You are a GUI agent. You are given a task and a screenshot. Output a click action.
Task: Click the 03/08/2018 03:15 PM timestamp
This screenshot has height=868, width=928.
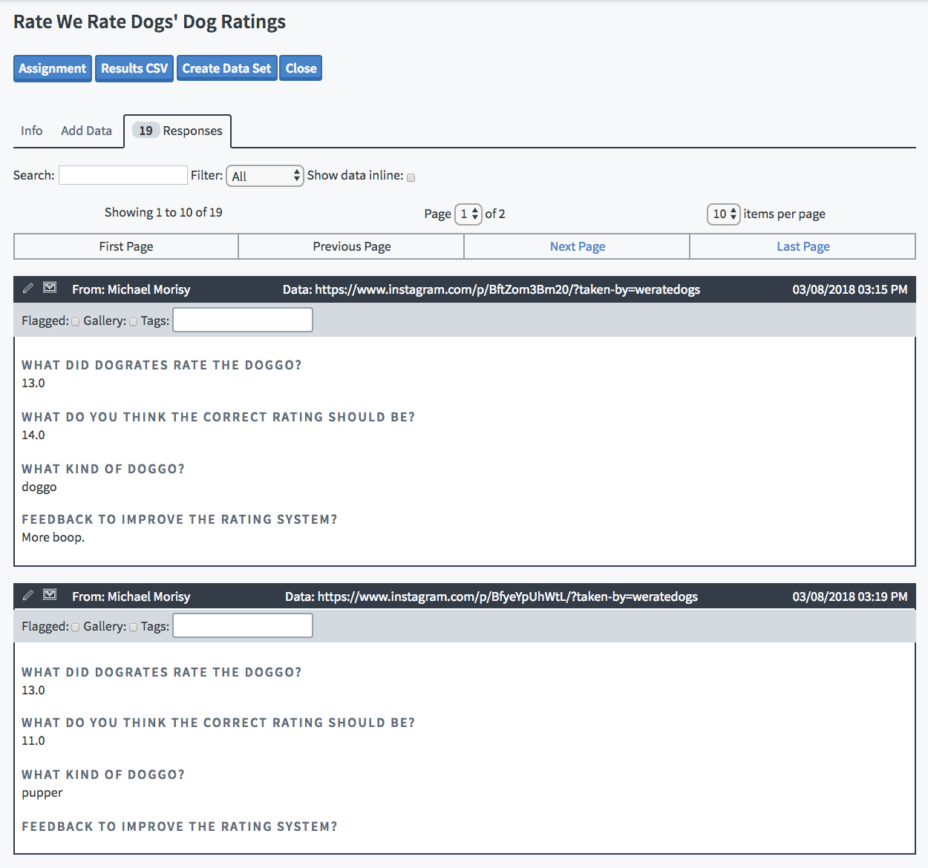(x=850, y=289)
